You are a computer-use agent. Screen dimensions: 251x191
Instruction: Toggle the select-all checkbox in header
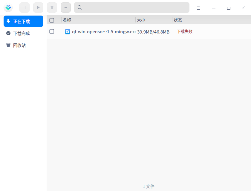click(52, 20)
